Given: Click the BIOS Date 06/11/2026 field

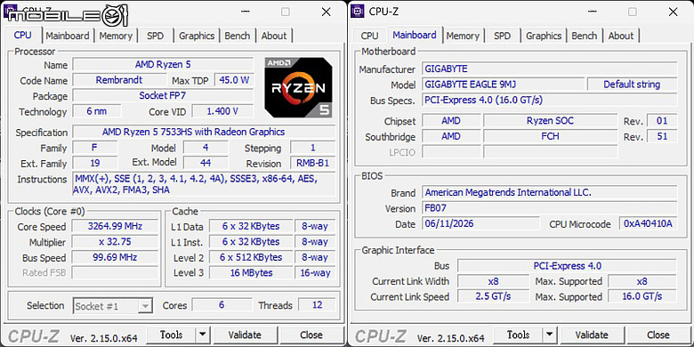Looking at the screenshot, I should pyautogui.click(x=481, y=223).
